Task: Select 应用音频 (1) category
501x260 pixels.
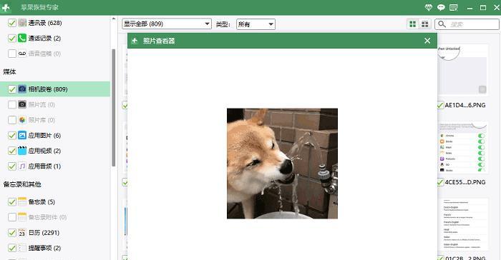Action: (x=44, y=166)
